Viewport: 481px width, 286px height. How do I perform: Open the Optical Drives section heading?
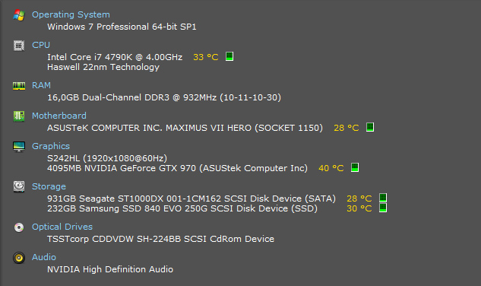pos(62,227)
